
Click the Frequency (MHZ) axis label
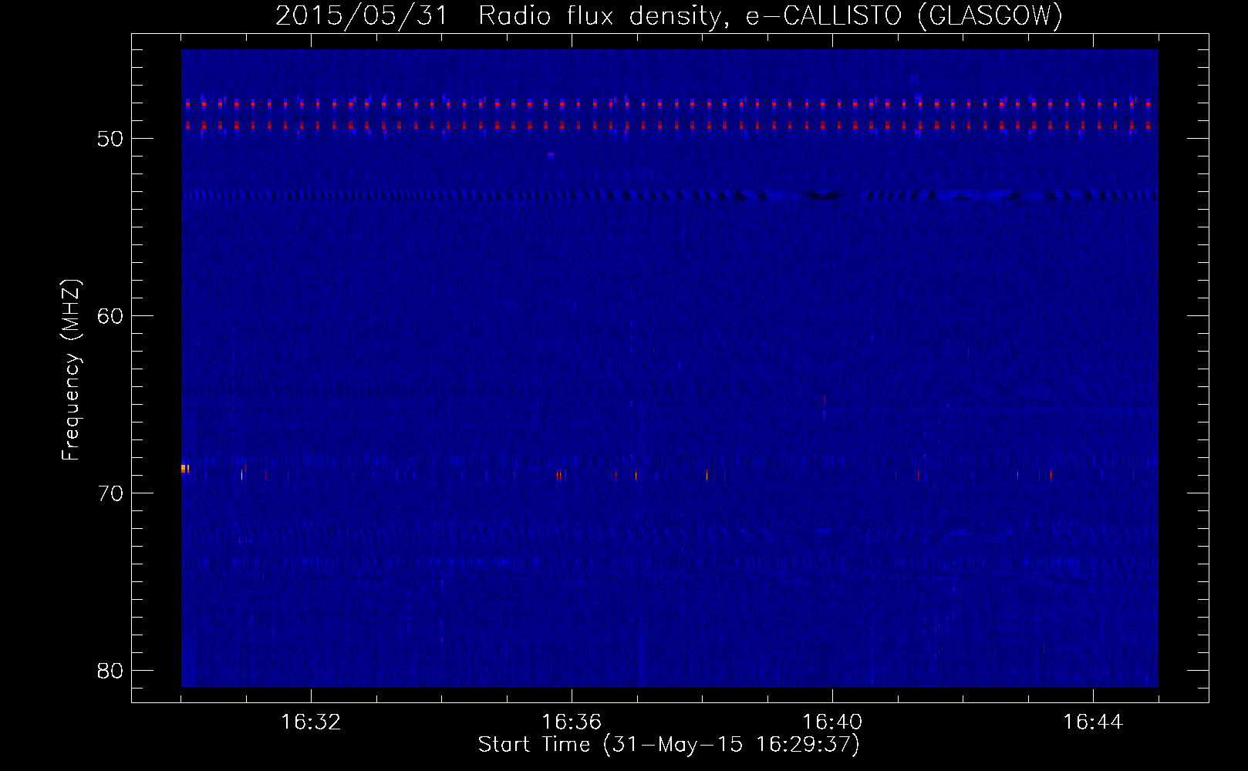point(71,370)
